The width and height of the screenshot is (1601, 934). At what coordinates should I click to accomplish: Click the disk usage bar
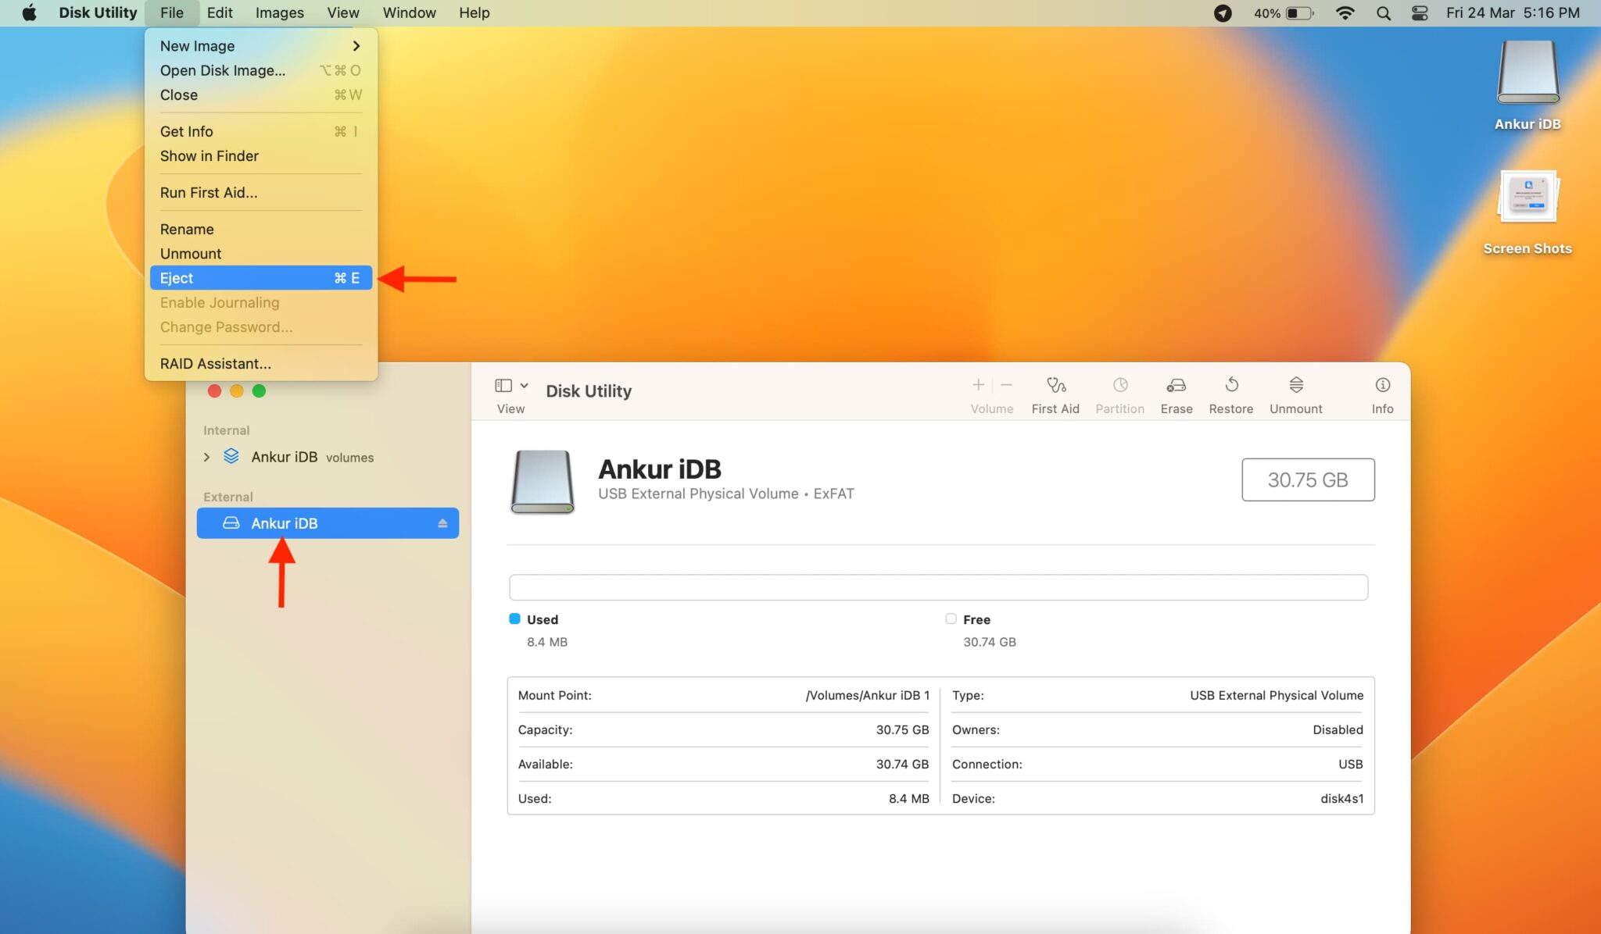pyautogui.click(x=938, y=587)
